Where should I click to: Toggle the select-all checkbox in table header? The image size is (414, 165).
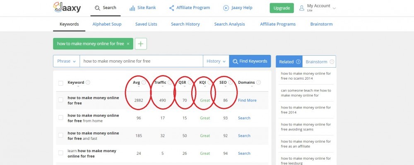click(x=61, y=83)
